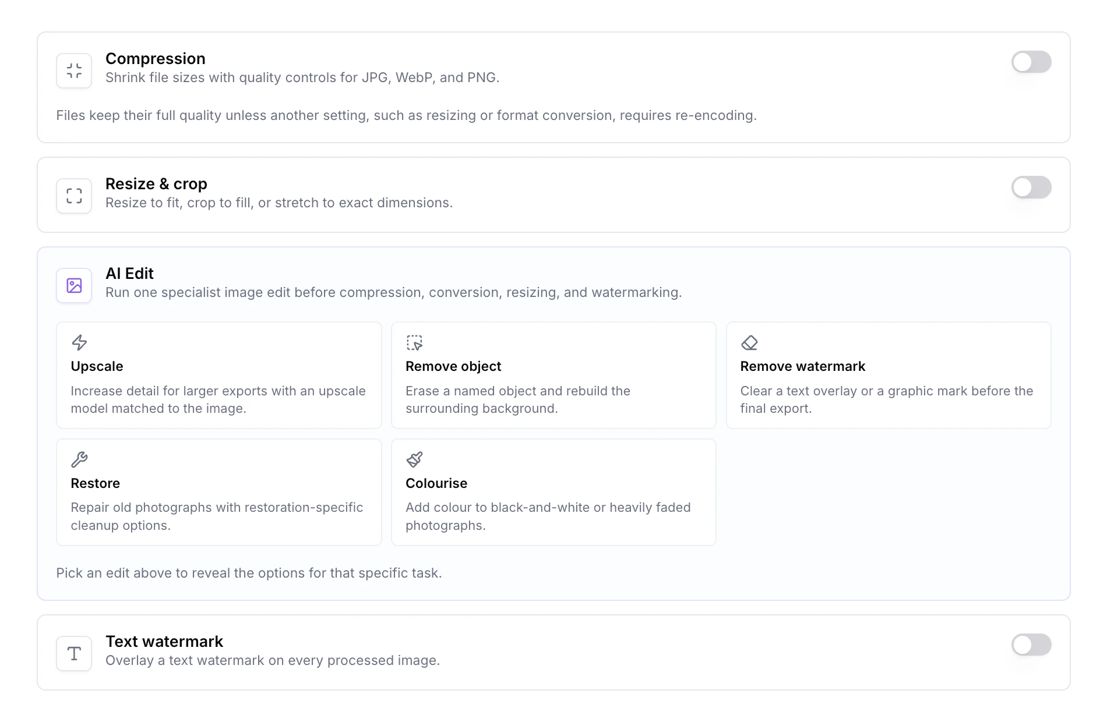Click the AI Edit section heading
1107x722 pixels.
click(129, 273)
